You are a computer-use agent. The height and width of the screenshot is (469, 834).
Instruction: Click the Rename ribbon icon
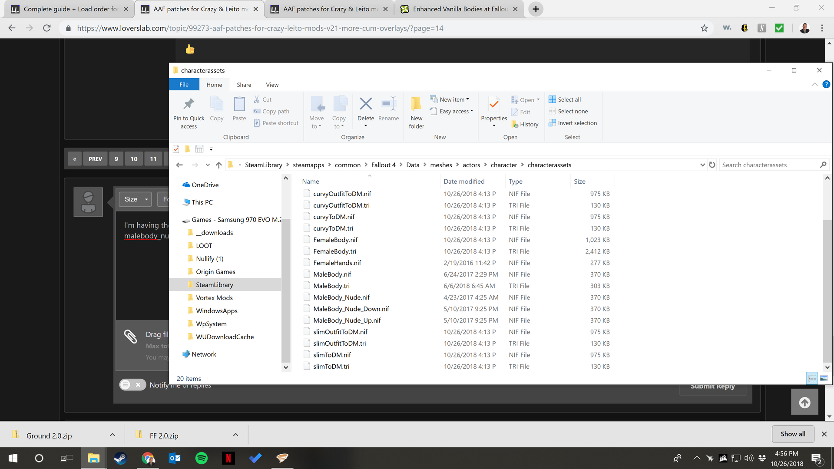click(388, 104)
